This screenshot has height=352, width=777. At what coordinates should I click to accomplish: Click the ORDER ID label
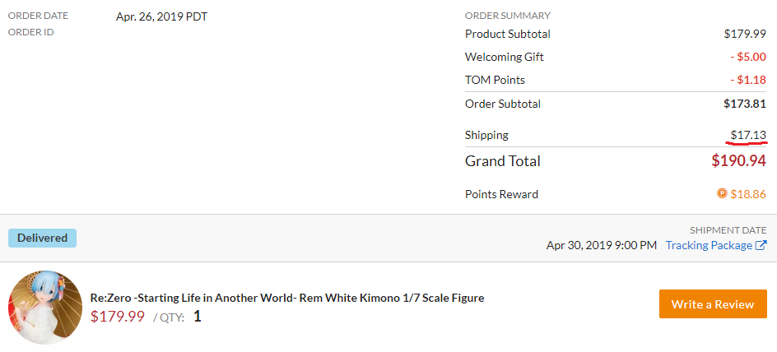[30, 32]
